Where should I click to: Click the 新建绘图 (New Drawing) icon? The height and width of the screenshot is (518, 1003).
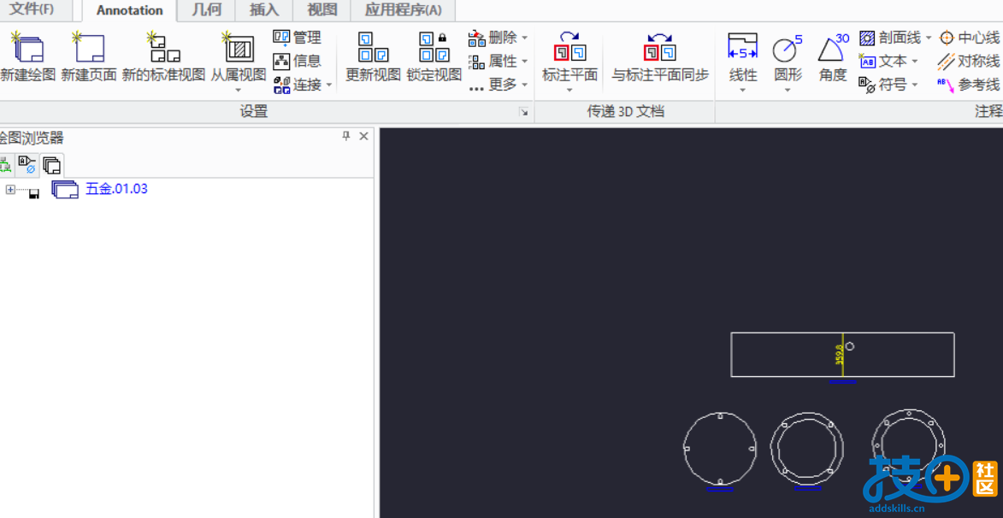(x=27, y=48)
